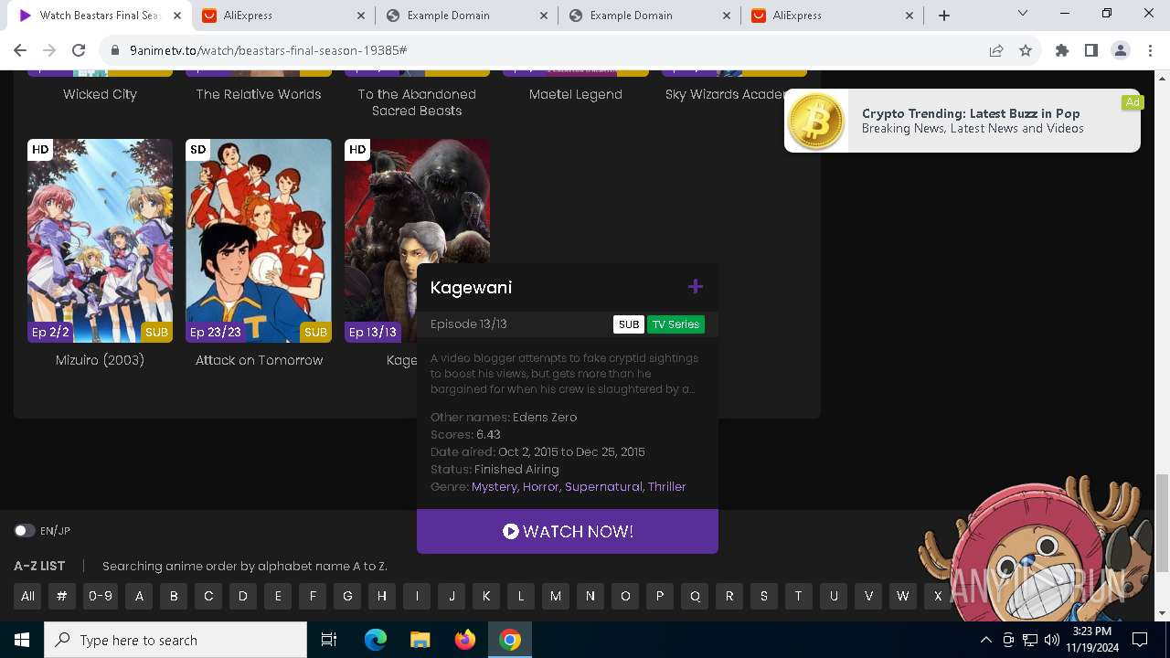Filter A-Z list by letter W
The width and height of the screenshot is (1170, 658).
pyautogui.click(x=903, y=596)
